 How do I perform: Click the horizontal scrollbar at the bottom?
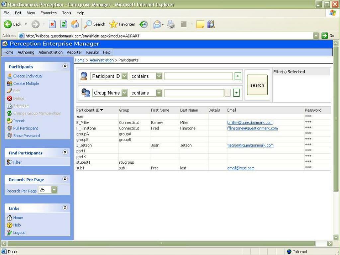point(161,243)
